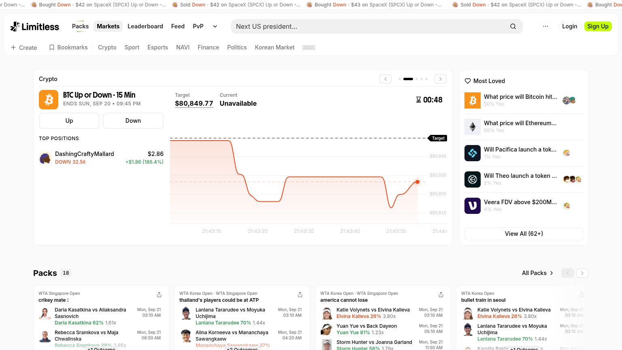
Task: Select the Up option for BTC
Action: 69,121
